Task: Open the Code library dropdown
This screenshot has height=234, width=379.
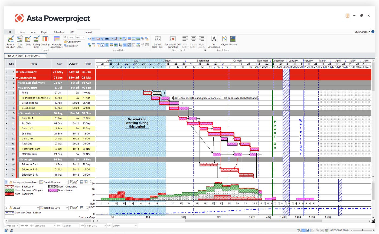Action: (x=73, y=42)
